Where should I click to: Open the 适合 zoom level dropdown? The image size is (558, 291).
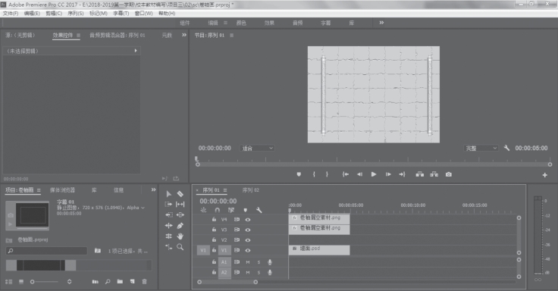[x=258, y=149]
